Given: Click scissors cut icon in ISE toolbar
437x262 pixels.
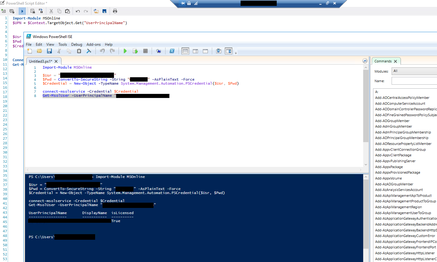Looking at the screenshot, I should 59,51.
